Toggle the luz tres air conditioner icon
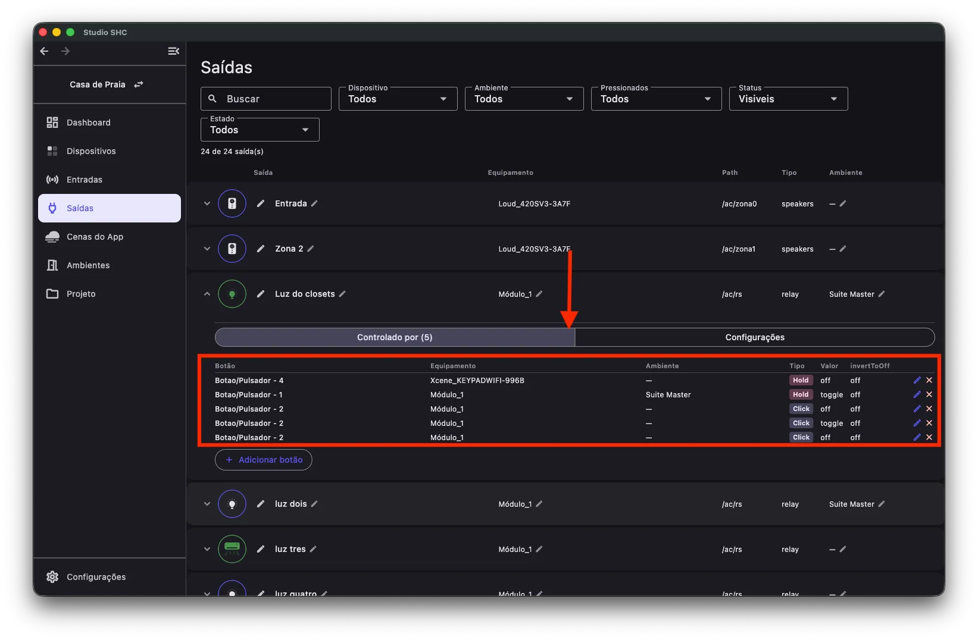This screenshot has width=978, height=640. click(x=232, y=549)
